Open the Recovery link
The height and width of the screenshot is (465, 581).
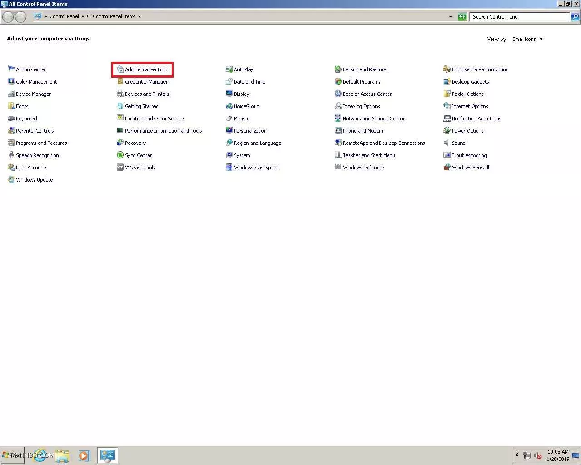coord(135,143)
